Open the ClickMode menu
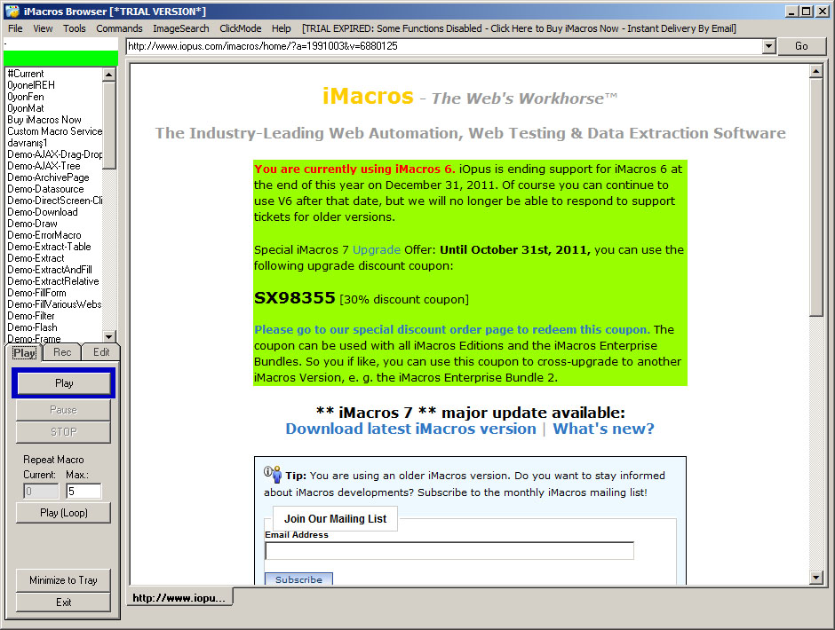 pos(241,28)
